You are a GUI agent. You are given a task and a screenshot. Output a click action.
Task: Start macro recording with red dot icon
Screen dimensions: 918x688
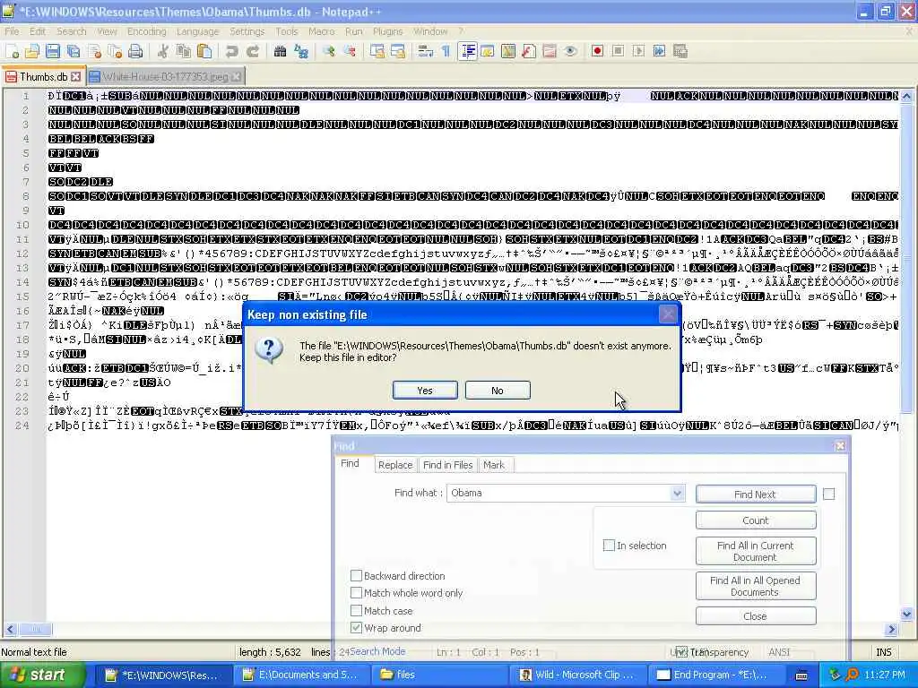(x=597, y=51)
